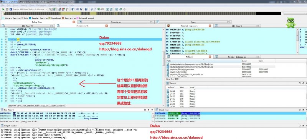Close the General registers tab
Image resolution: width=307 pixels, height=139 pixels.
pos(210,26)
